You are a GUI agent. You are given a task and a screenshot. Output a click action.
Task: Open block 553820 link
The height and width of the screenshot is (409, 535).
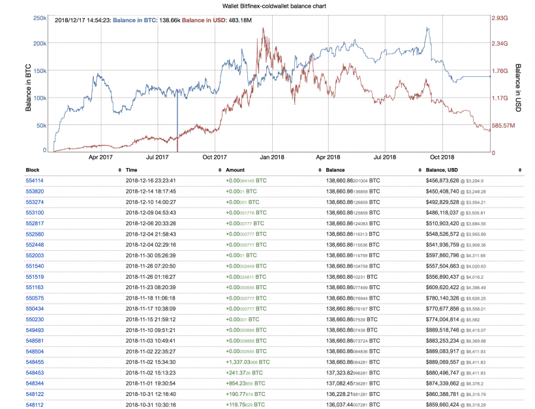tap(35, 191)
